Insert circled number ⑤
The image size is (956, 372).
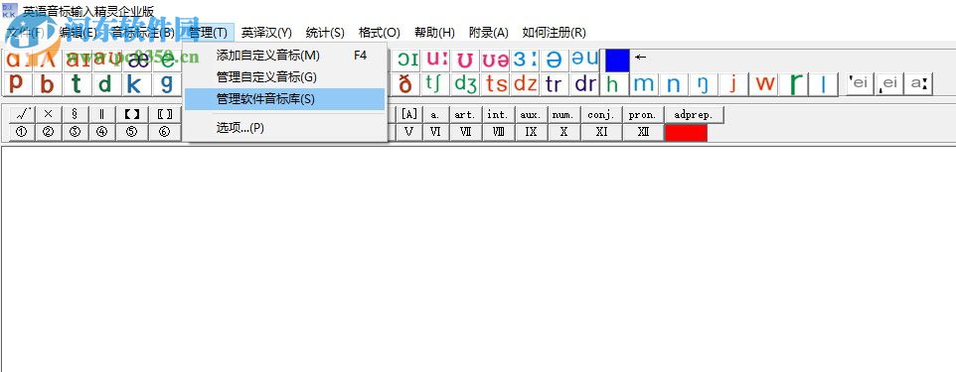click(x=132, y=132)
